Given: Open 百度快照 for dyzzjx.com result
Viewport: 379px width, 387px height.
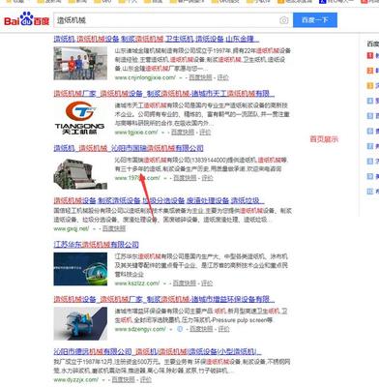Looking at the screenshot, I should tap(124, 379).
